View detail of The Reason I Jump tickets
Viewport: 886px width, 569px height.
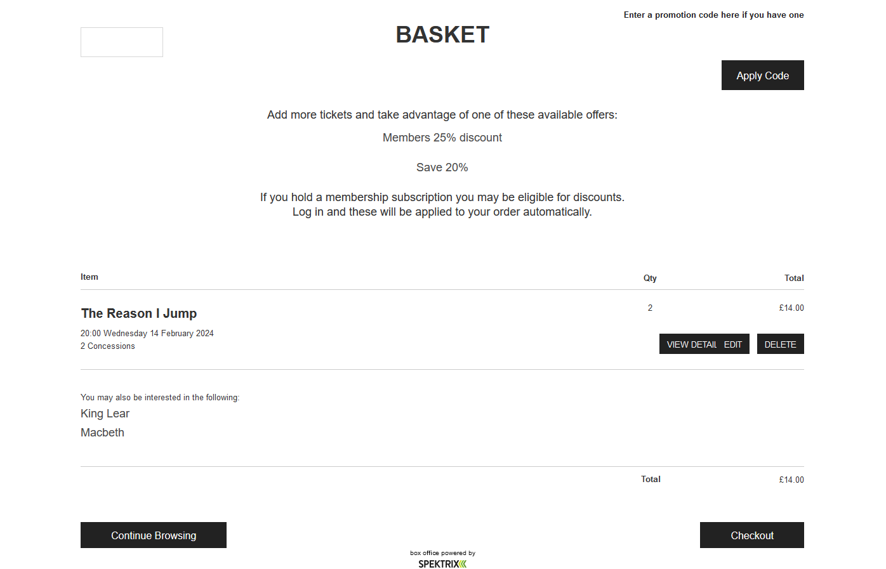tap(691, 344)
